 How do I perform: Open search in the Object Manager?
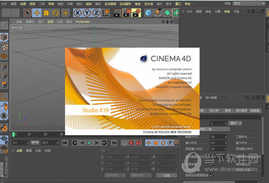pos(248,11)
